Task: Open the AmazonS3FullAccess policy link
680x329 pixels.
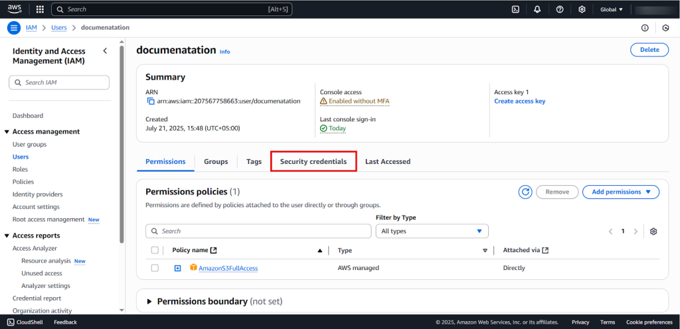Action: (228, 269)
